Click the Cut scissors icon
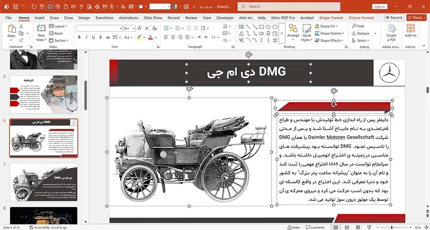The width and height of the screenshot is (430, 230). 21,26
